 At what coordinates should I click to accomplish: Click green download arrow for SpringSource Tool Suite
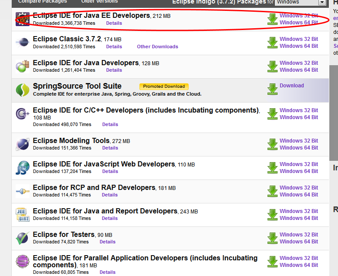point(272,89)
